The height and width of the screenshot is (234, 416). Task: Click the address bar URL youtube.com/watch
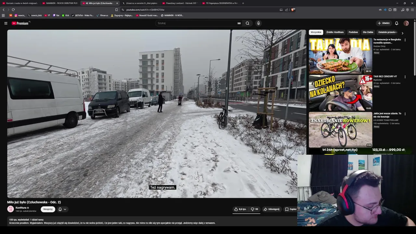145,10
